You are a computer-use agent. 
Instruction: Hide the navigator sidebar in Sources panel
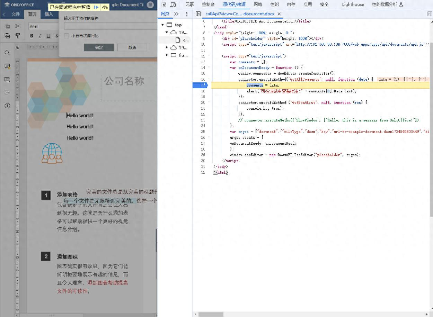(198, 14)
